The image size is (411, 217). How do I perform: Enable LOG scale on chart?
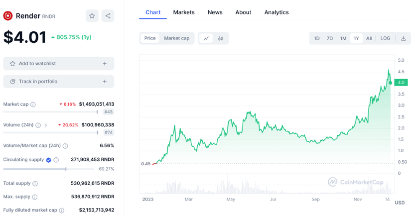(385, 38)
